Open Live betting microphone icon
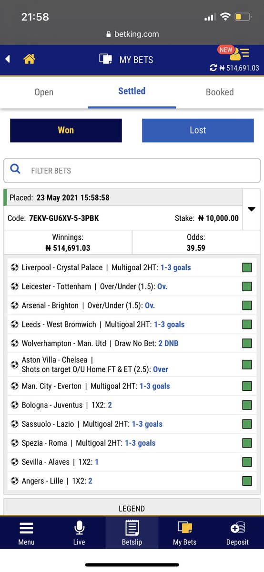Viewport: 264px width, 572px height. (x=79, y=528)
